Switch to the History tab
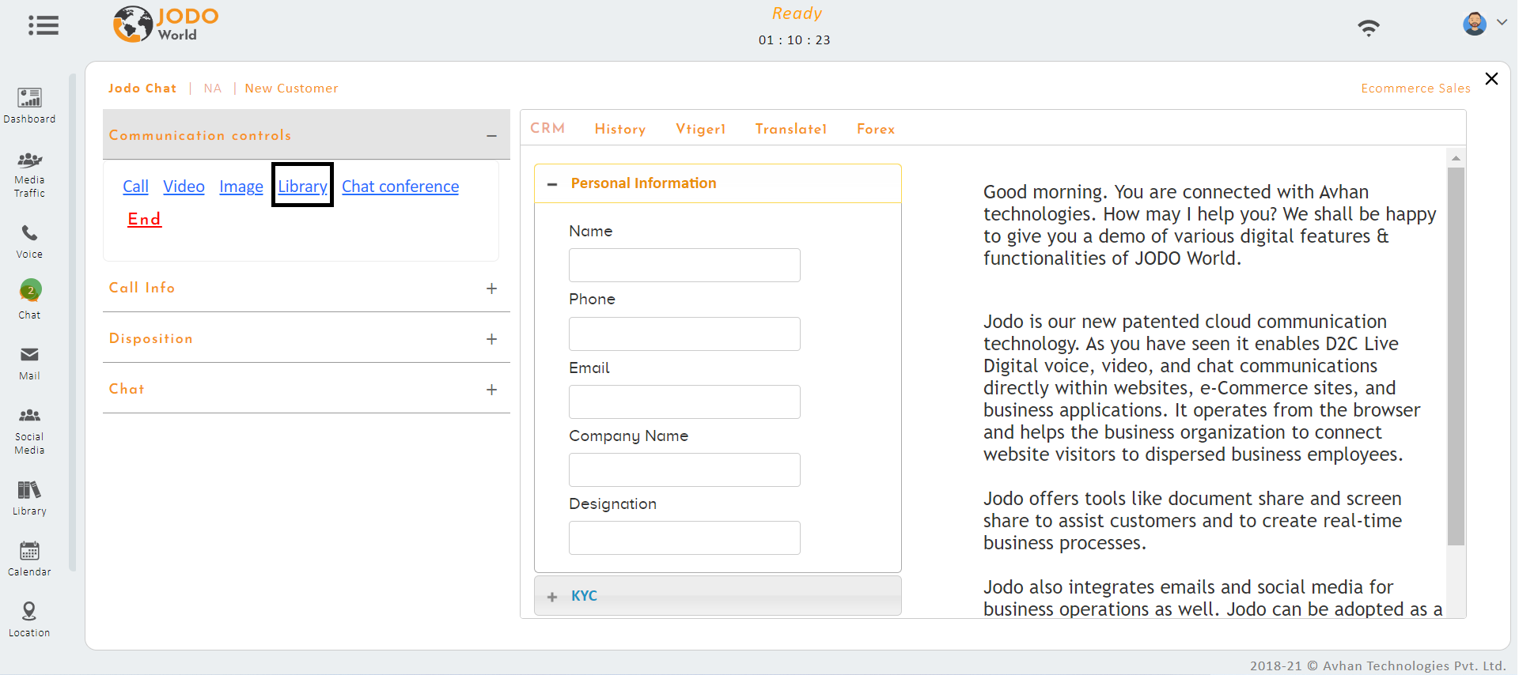 [620, 129]
